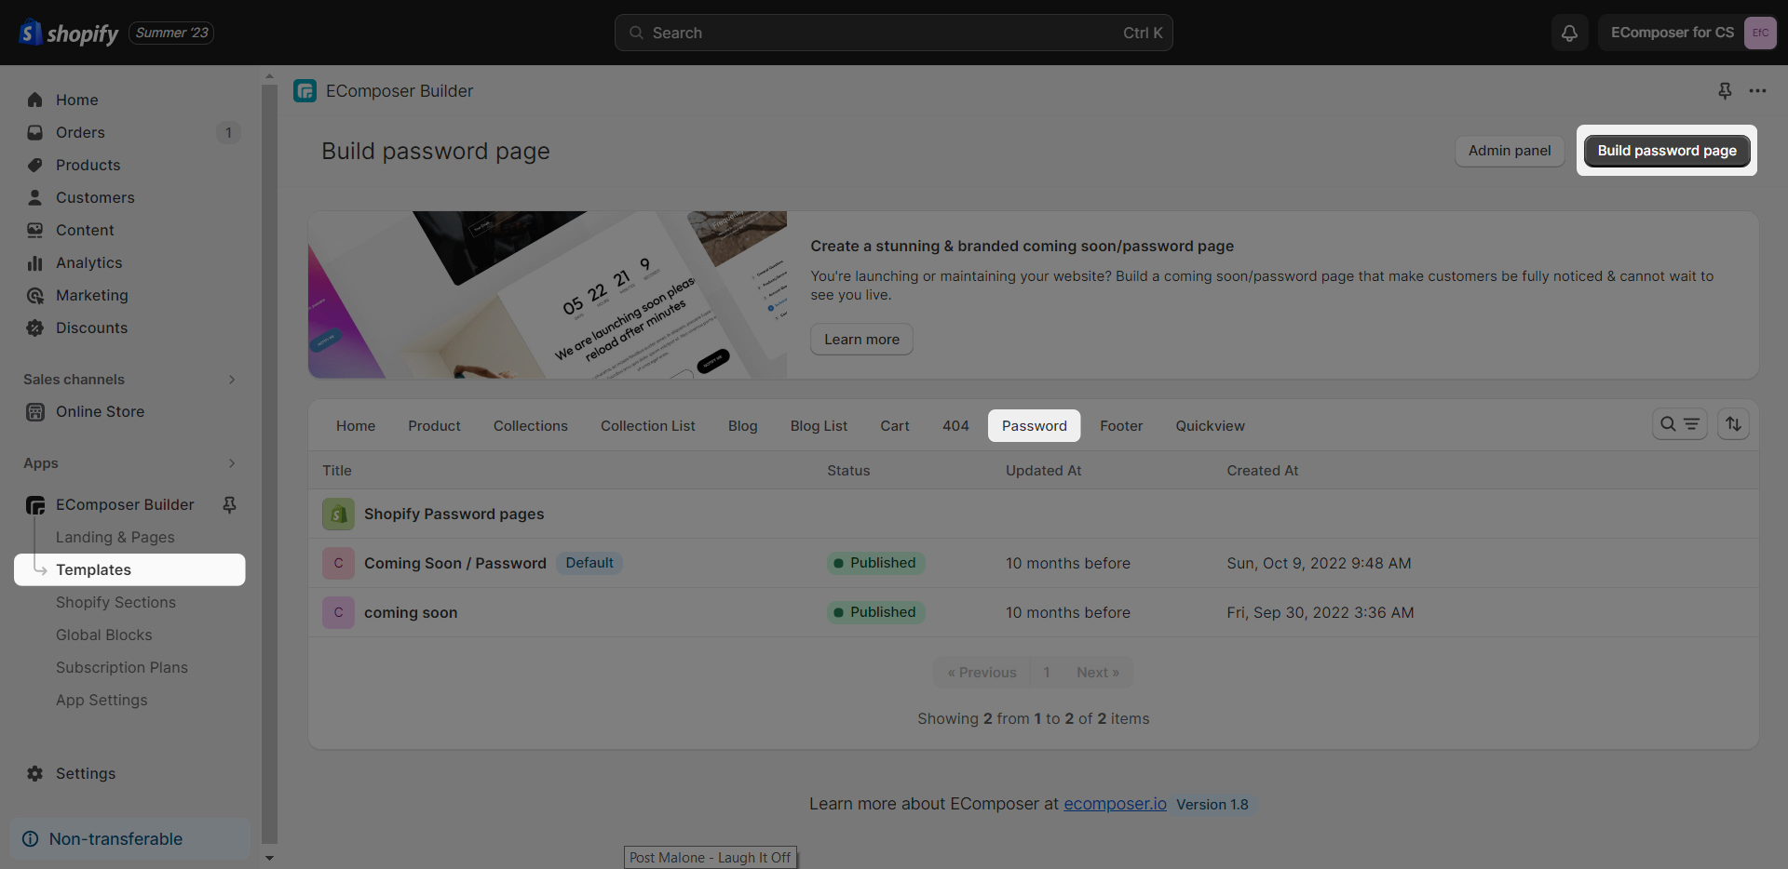Open Landing & Pages in sidebar
The height and width of the screenshot is (869, 1788).
(x=115, y=537)
